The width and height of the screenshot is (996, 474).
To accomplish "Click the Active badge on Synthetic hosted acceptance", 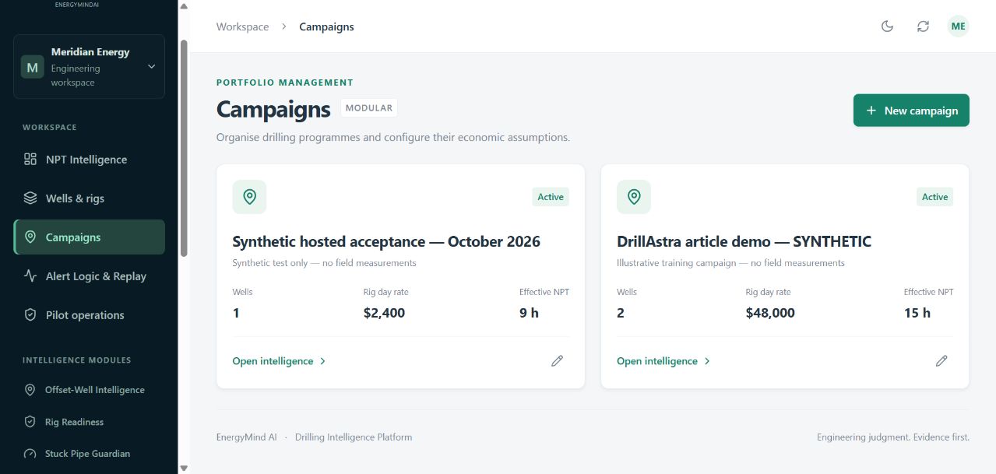I will tap(551, 197).
